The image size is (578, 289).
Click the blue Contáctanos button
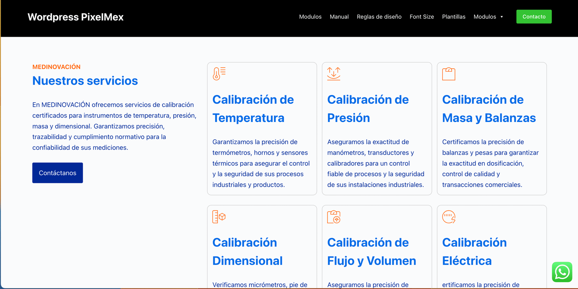[x=57, y=173]
